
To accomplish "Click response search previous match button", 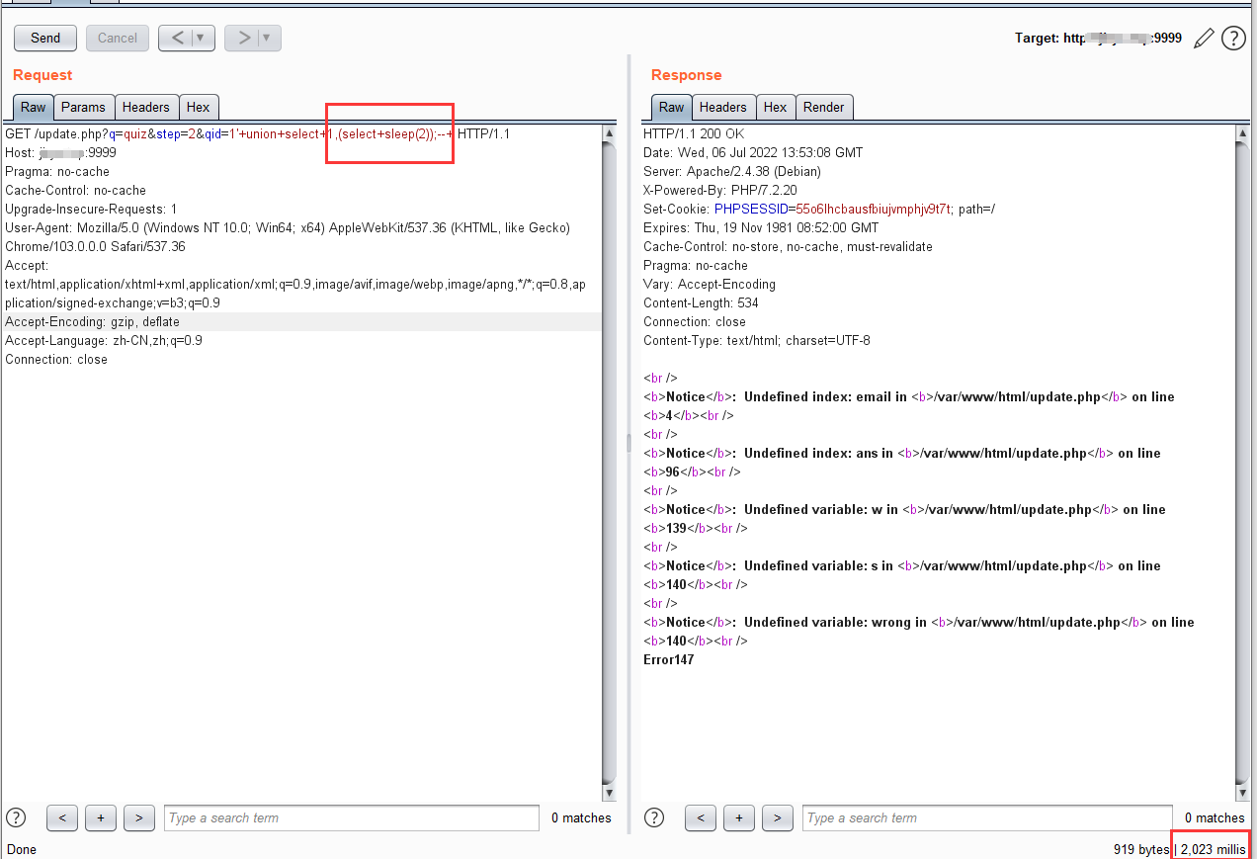I will tap(700, 817).
